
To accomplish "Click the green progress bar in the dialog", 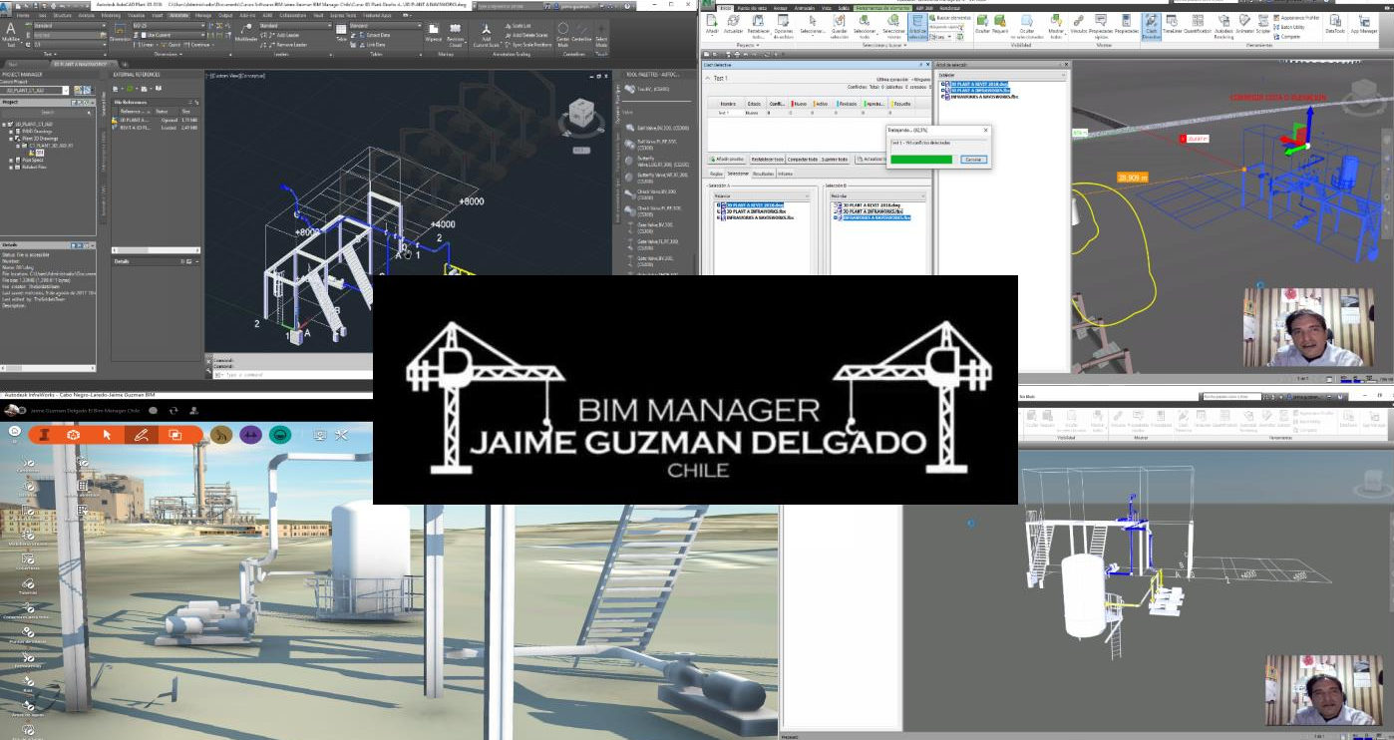I will 922,160.
